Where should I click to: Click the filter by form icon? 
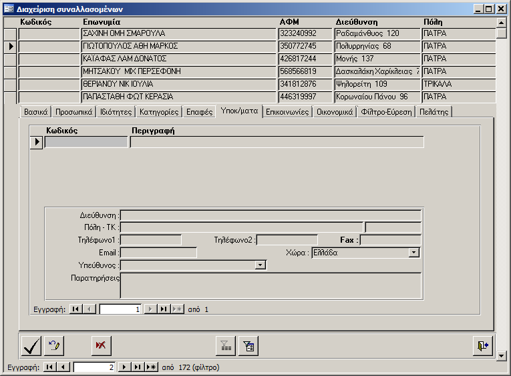click(x=249, y=345)
